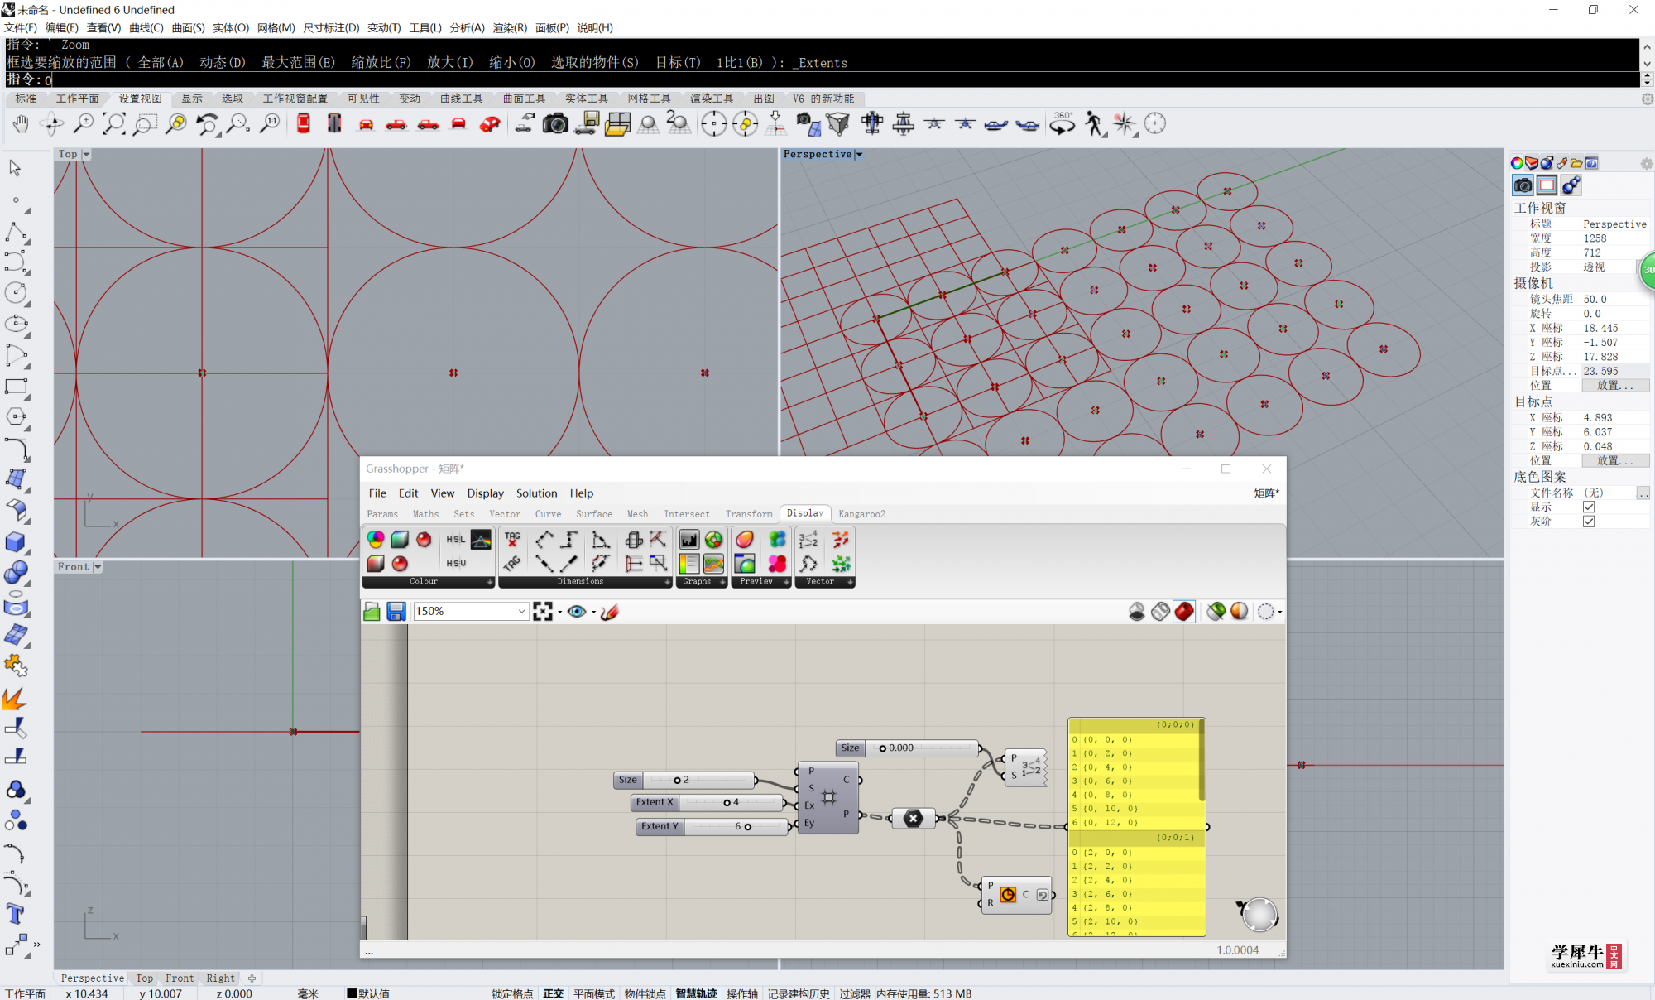Expand the Vector panel in Grasshopper ribbon

coord(850,582)
